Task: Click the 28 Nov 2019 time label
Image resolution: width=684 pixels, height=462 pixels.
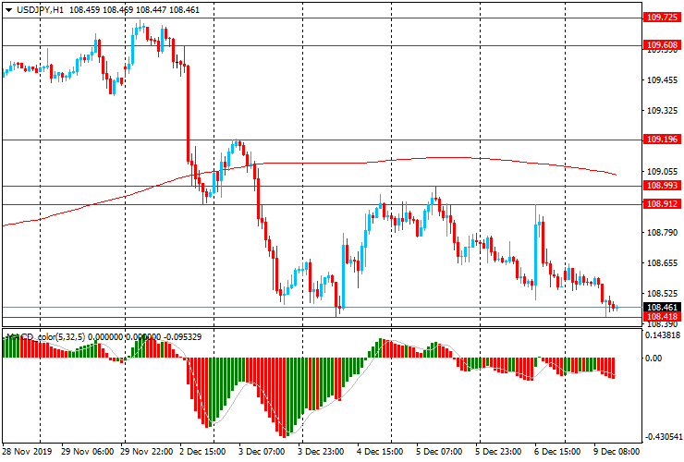Action: tap(27, 451)
